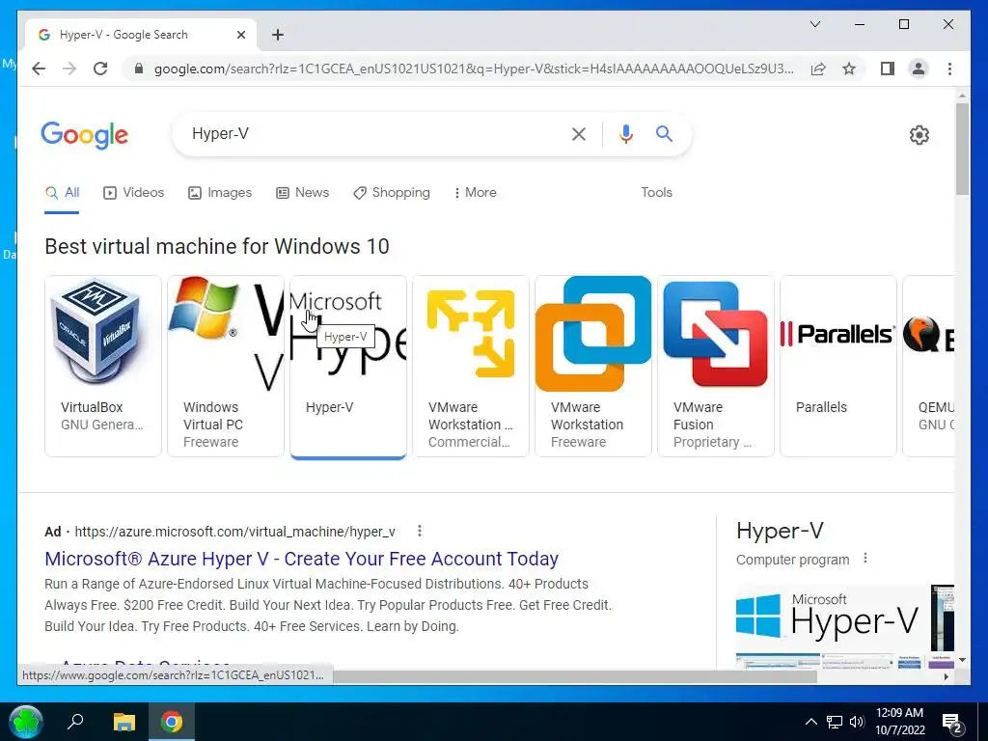Reload the Google search page
Screen dimensions: 988x741
pyautogui.click(x=100, y=69)
